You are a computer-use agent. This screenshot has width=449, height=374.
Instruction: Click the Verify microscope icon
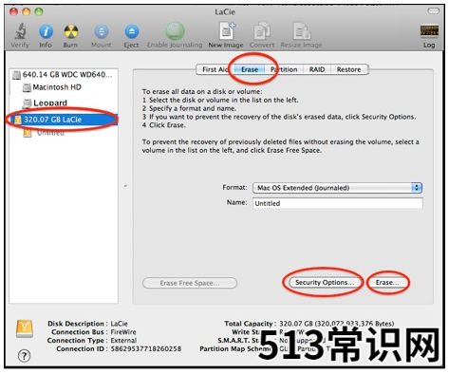(x=20, y=31)
